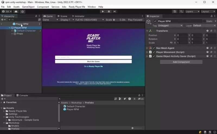Open the Window menu
The width and height of the screenshot is (217, 134).
(x=92, y=7)
